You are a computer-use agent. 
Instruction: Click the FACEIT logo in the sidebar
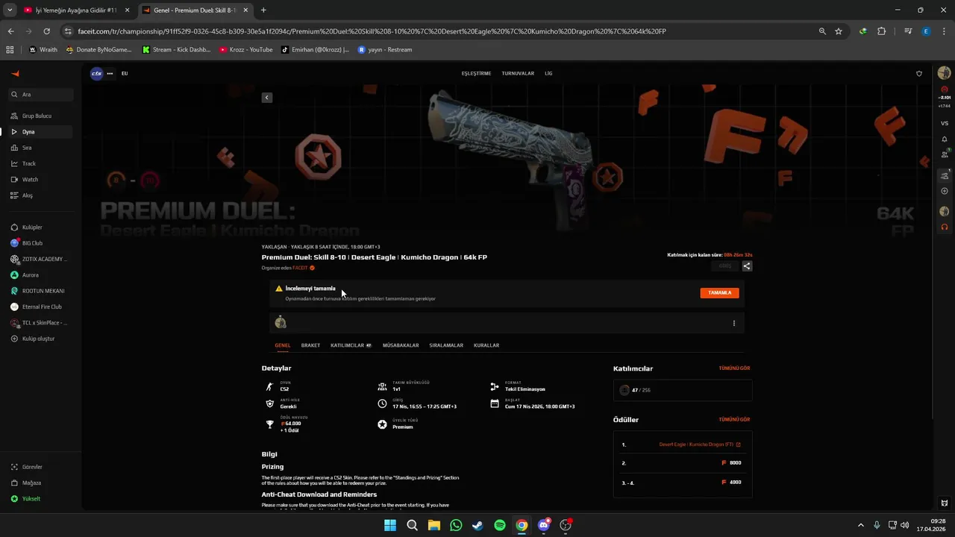click(x=15, y=73)
